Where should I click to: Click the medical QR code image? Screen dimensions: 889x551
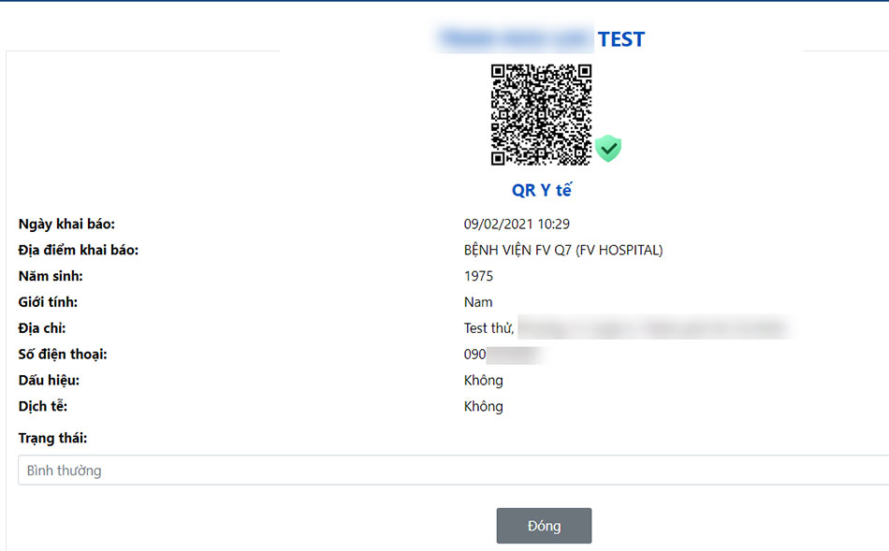[541, 114]
